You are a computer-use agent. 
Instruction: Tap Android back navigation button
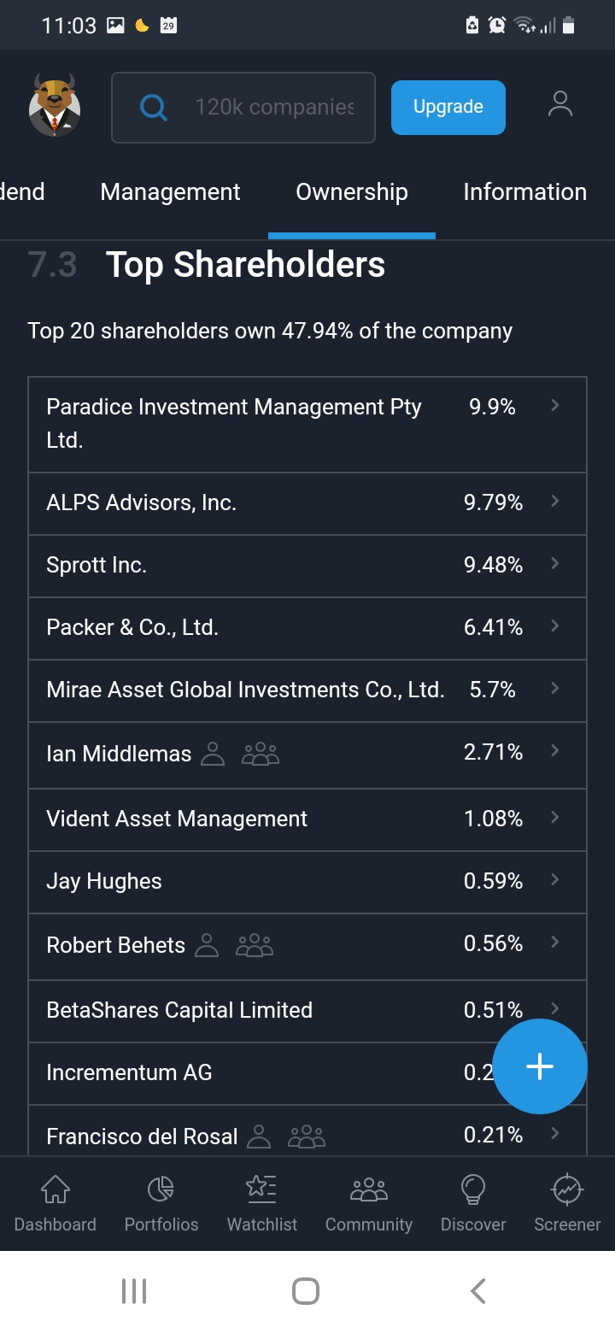click(x=478, y=1290)
